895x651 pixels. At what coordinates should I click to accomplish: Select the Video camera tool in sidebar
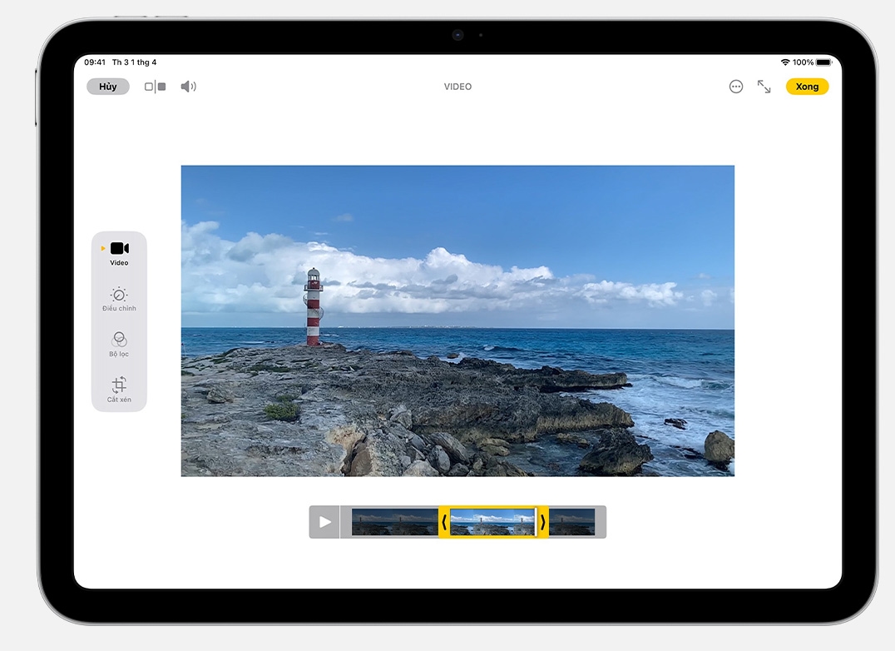(x=119, y=252)
